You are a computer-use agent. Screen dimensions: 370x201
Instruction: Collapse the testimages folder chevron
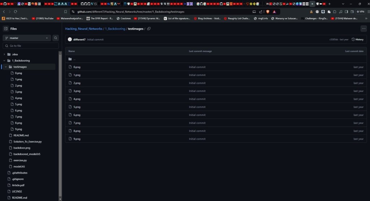click(6, 67)
